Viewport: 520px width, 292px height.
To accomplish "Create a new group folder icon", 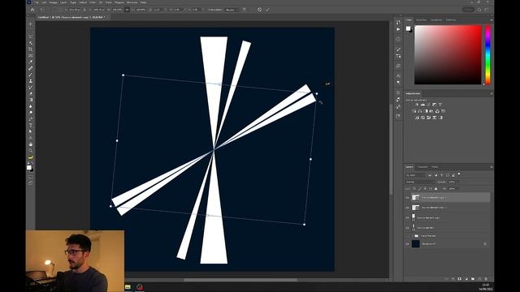I will tap(473, 279).
